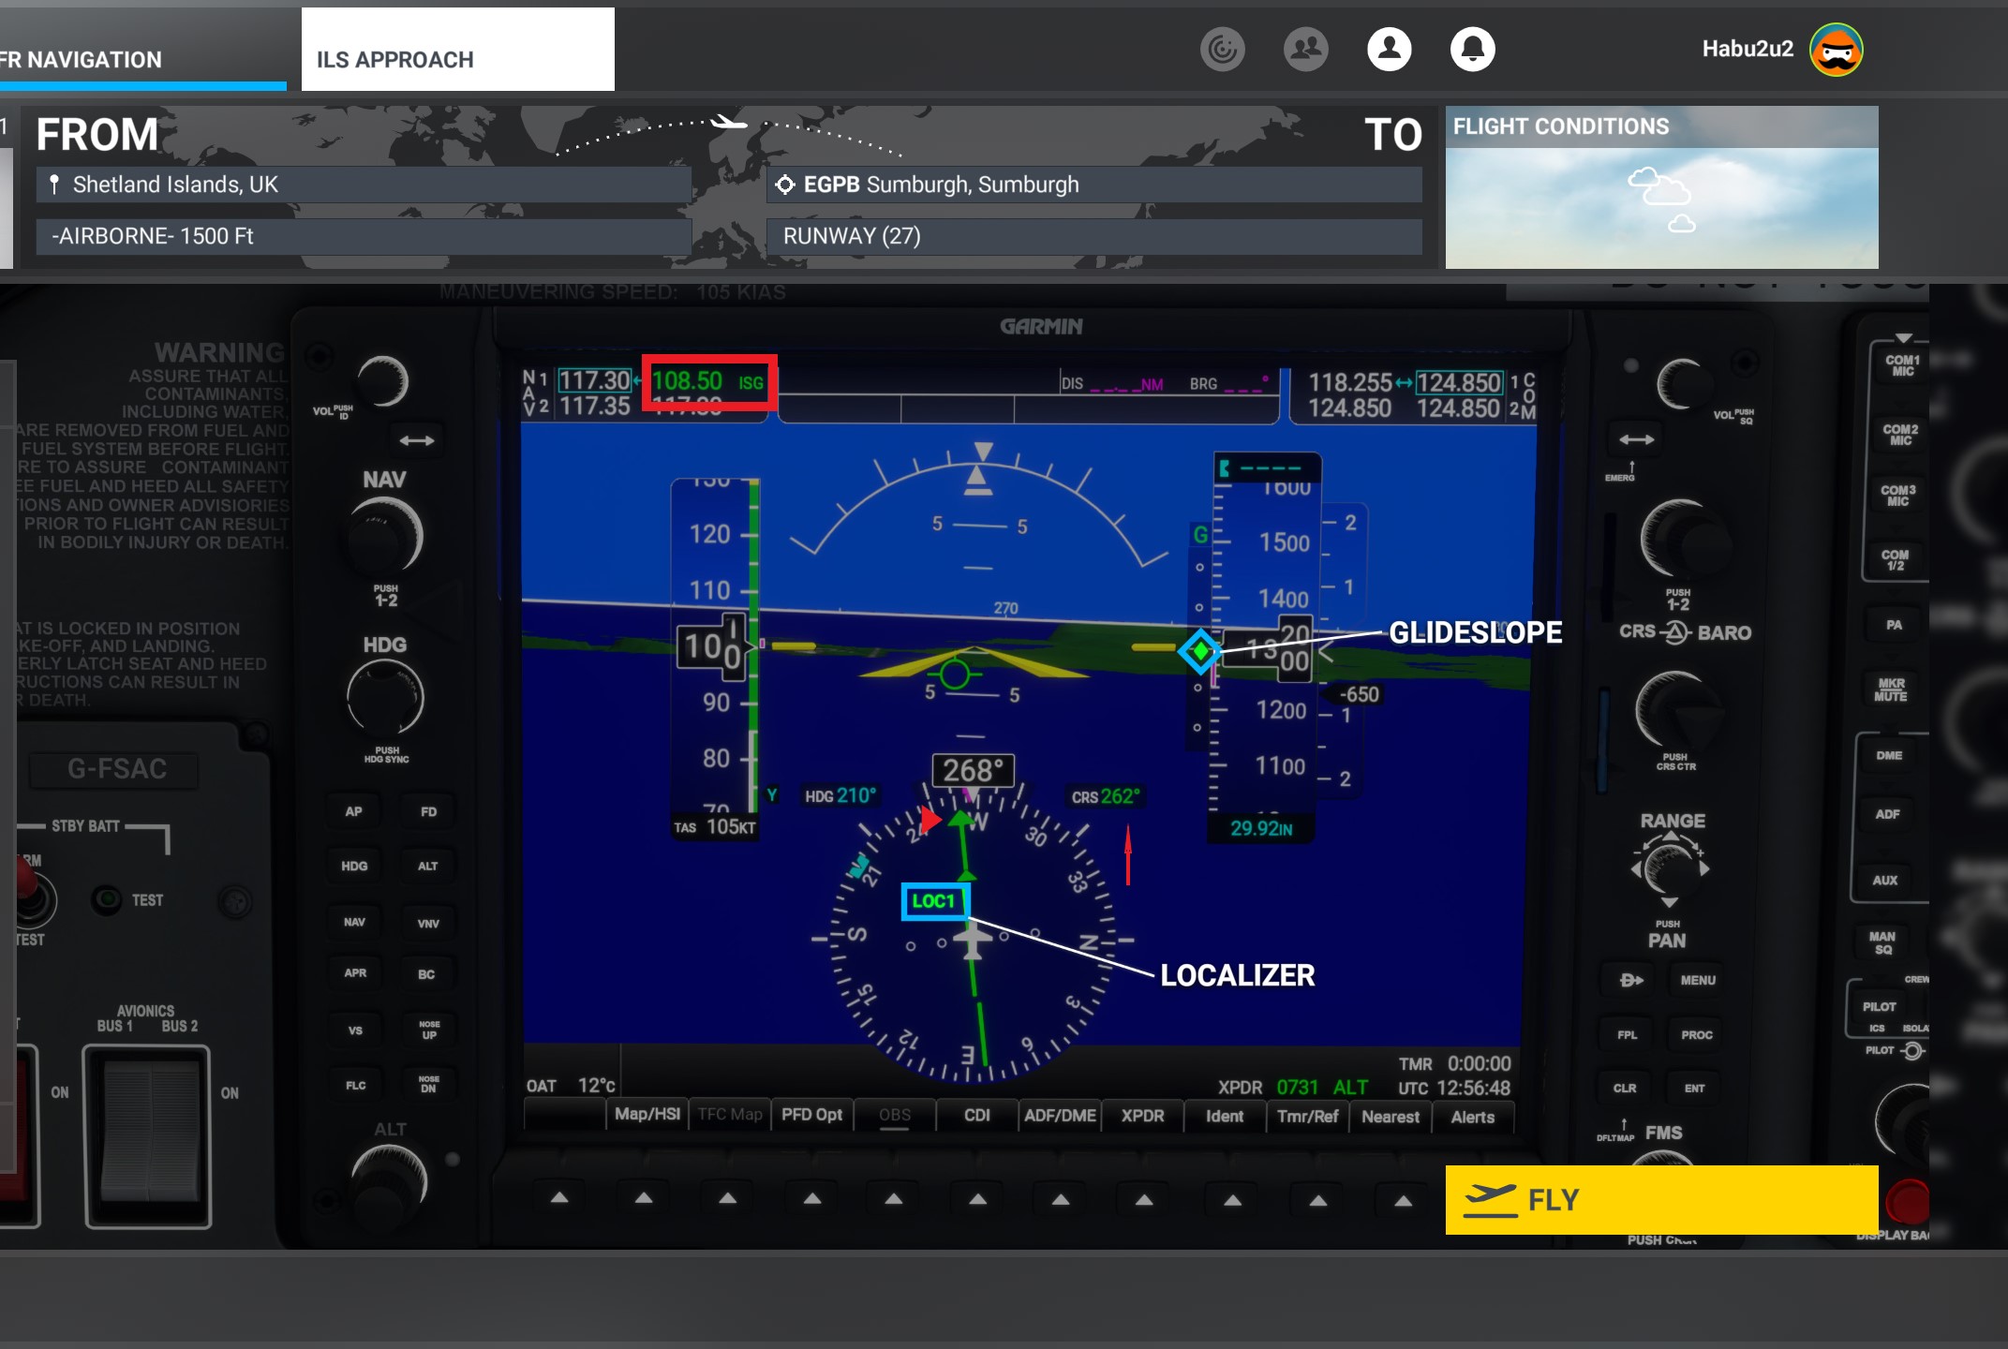Open the Shetland Islands departure field
The width and height of the screenshot is (2008, 1349).
(364, 185)
